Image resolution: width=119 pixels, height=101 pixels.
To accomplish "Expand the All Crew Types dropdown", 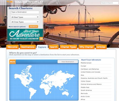I will [x=25, y=22].
